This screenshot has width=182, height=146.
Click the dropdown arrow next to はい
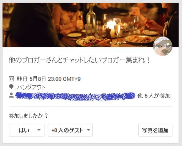[39, 130]
